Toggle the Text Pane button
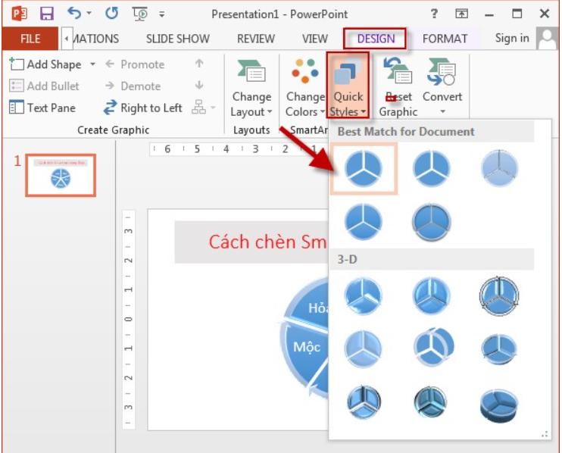This screenshot has height=453, width=562. (x=42, y=108)
